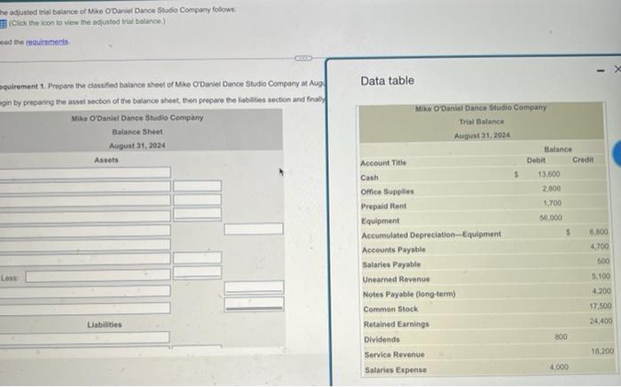Image resolution: width=621 pixels, height=387 pixels.
Task: Click Accounts Payable credit value 4,700
Action: click(599, 247)
